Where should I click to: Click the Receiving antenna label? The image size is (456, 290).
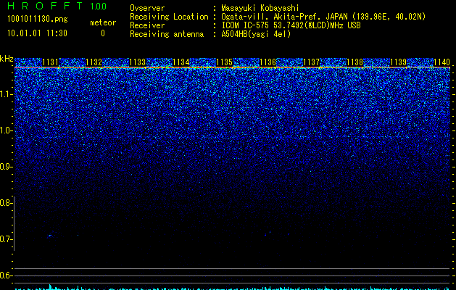(x=167, y=34)
